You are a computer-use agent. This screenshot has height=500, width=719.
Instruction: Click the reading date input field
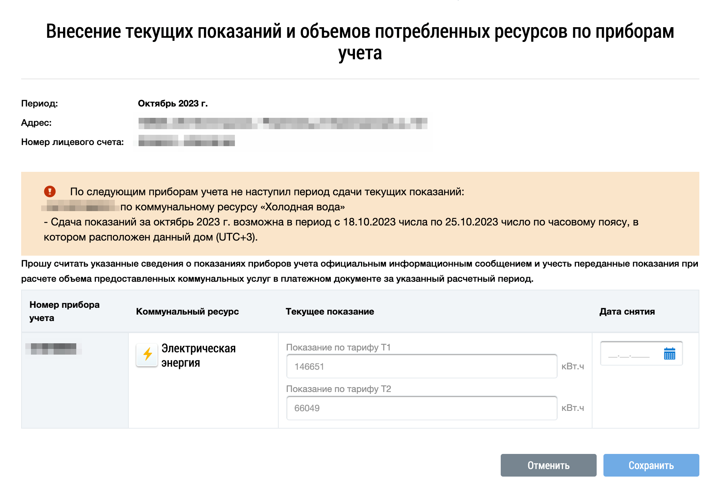click(641, 353)
